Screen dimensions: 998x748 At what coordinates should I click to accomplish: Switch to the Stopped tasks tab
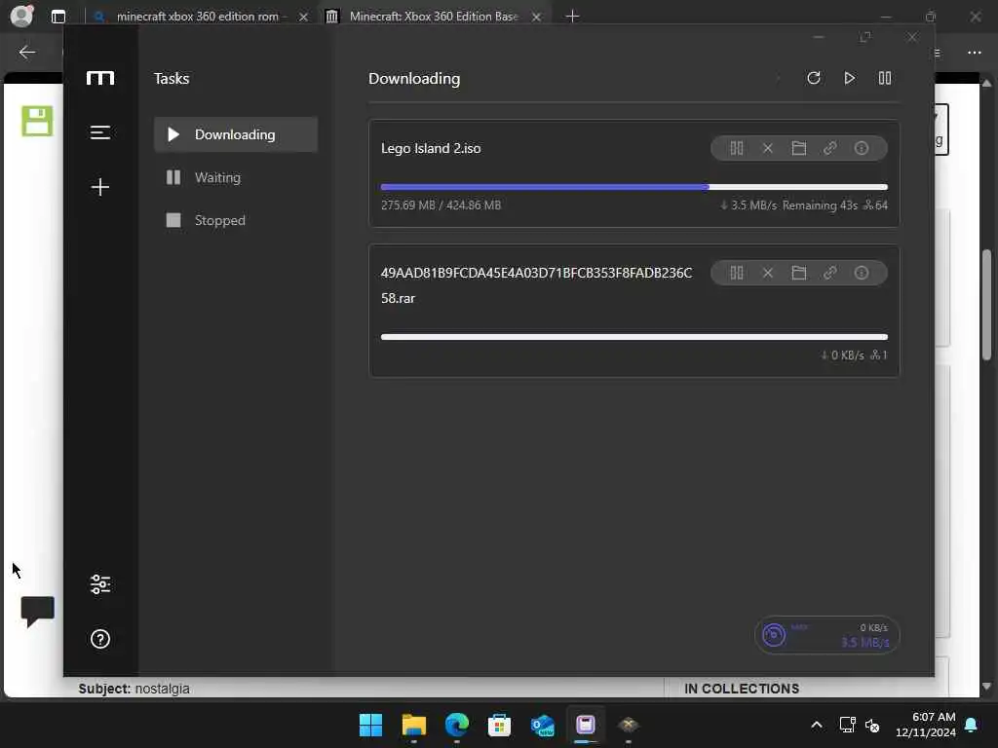236,220
